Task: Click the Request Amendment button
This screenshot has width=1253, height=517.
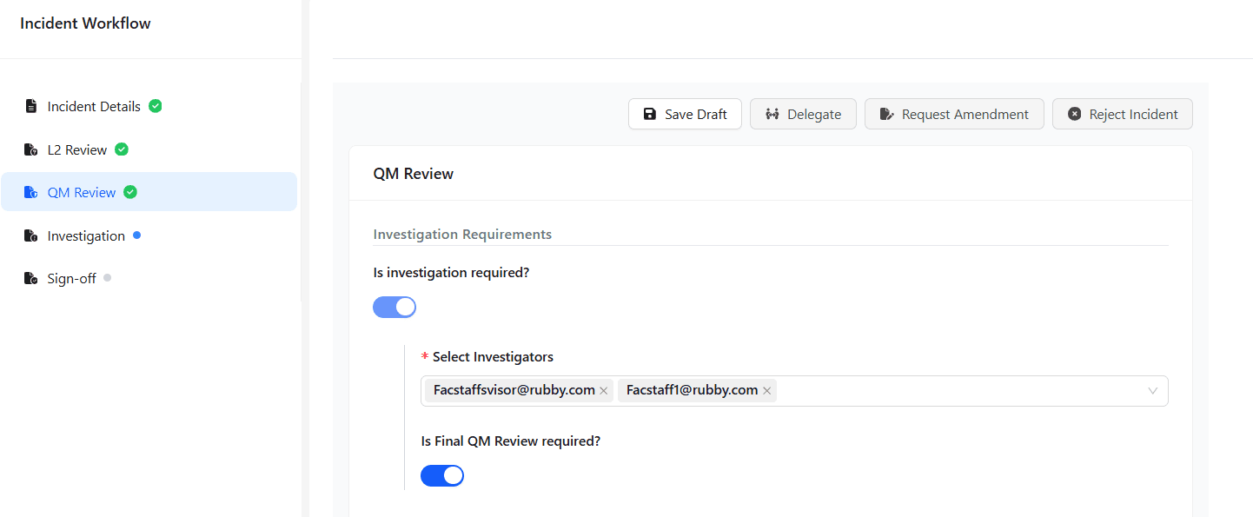Action: click(954, 114)
